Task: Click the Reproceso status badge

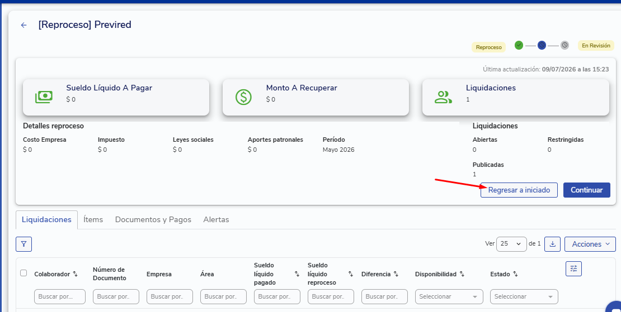Action: pyautogui.click(x=489, y=47)
